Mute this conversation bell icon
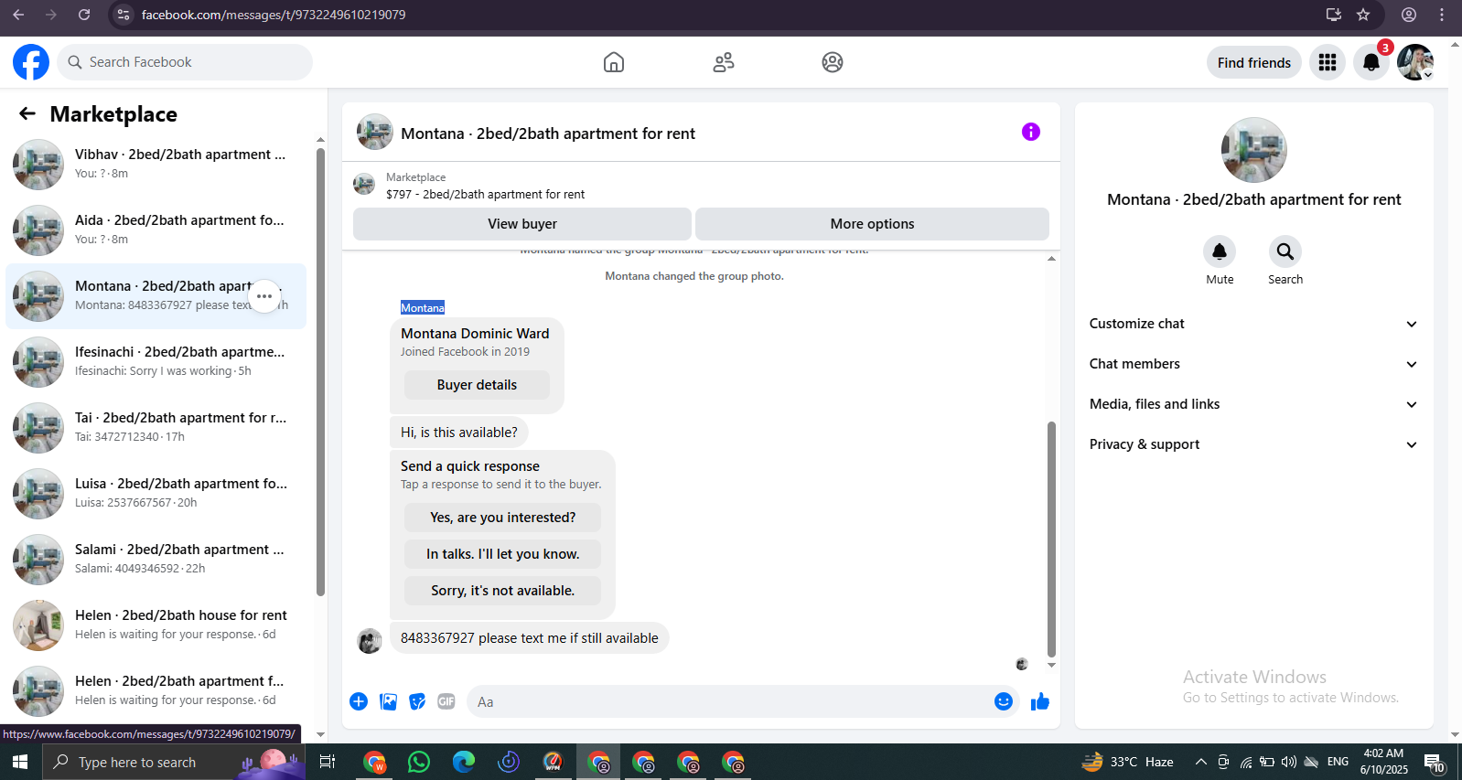 [x=1220, y=251]
